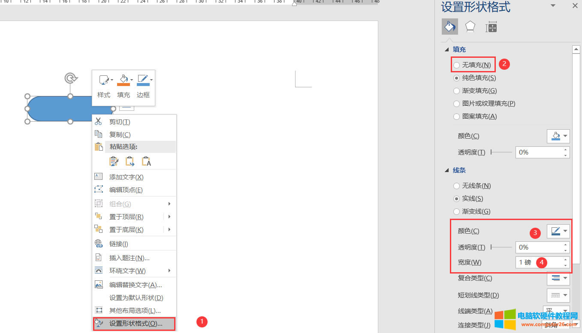Open the fill 颜色 color dropdown

[558, 136]
